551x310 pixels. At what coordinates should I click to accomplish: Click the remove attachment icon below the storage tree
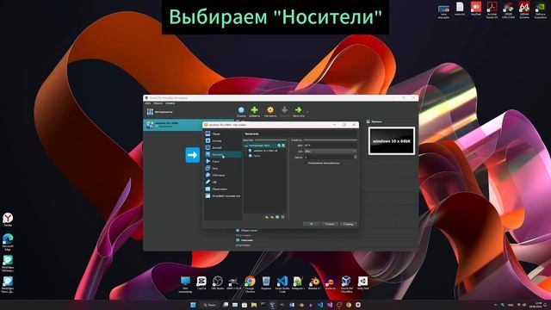282,217
